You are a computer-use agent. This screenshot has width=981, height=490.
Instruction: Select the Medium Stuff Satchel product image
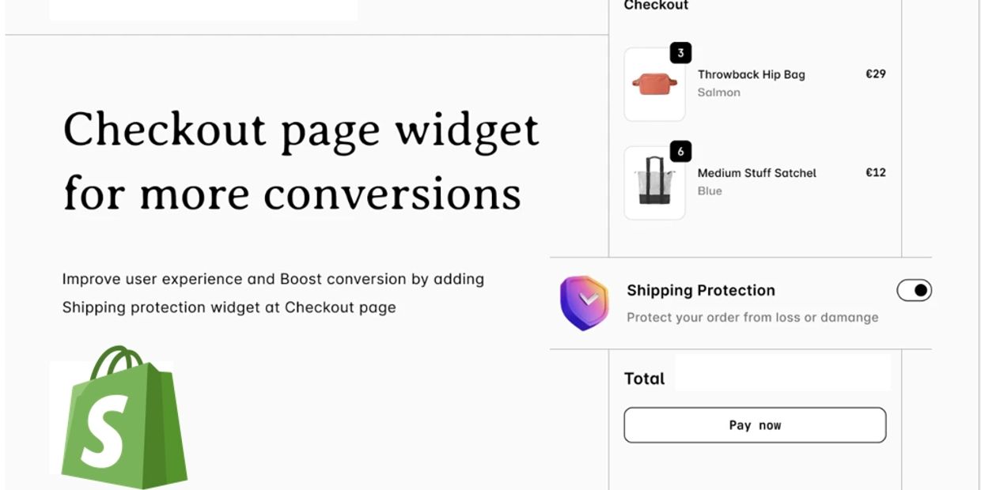[x=654, y=183]
